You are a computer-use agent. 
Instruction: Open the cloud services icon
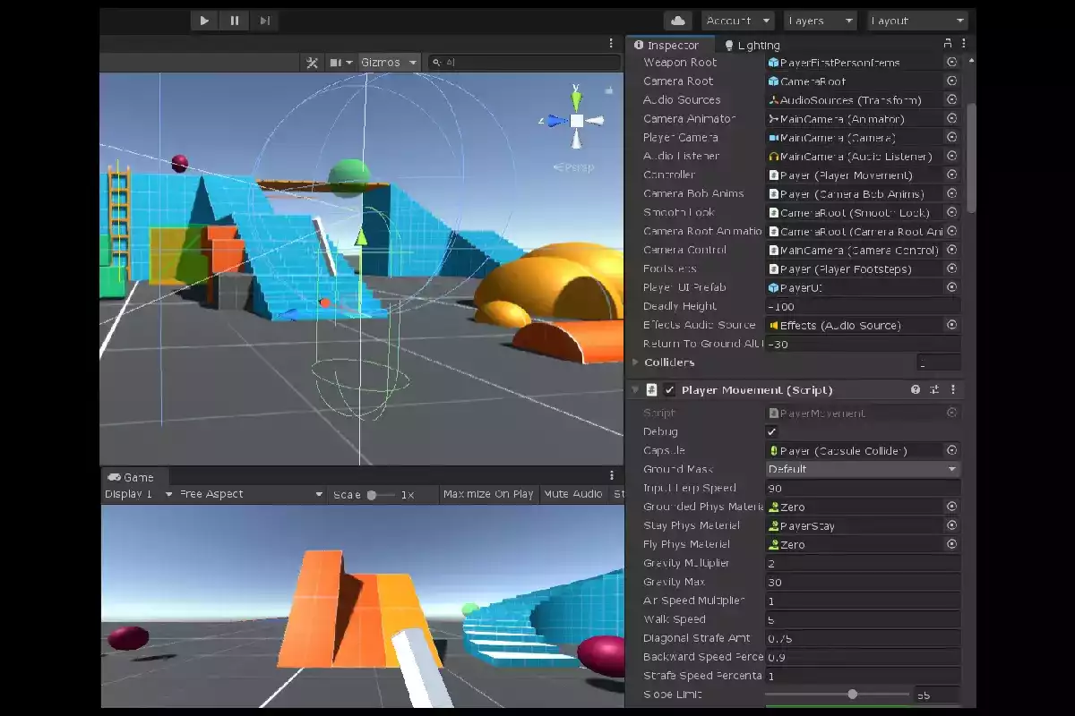678,21
